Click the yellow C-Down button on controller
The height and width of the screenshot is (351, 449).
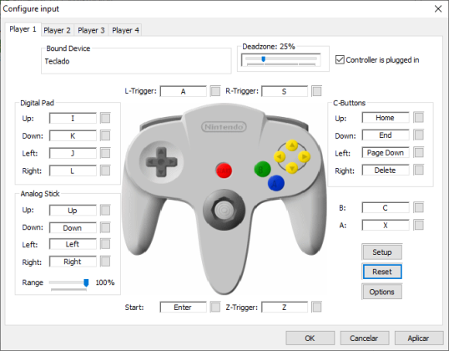[292, 168]
